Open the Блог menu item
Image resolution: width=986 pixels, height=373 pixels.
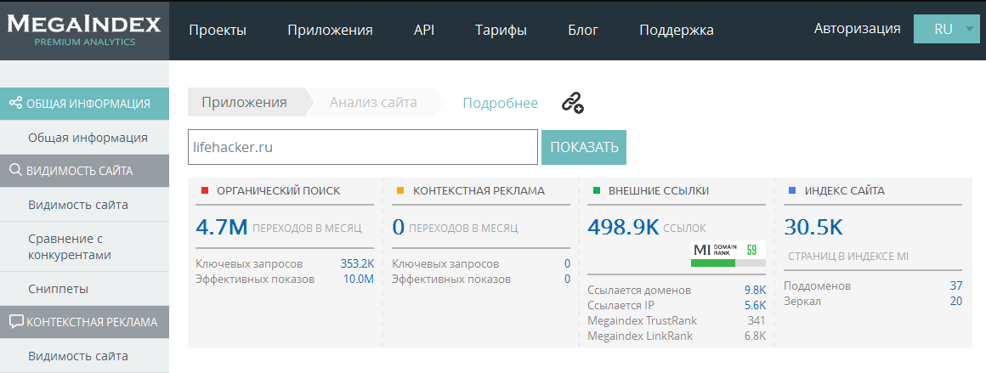(583, 31)
